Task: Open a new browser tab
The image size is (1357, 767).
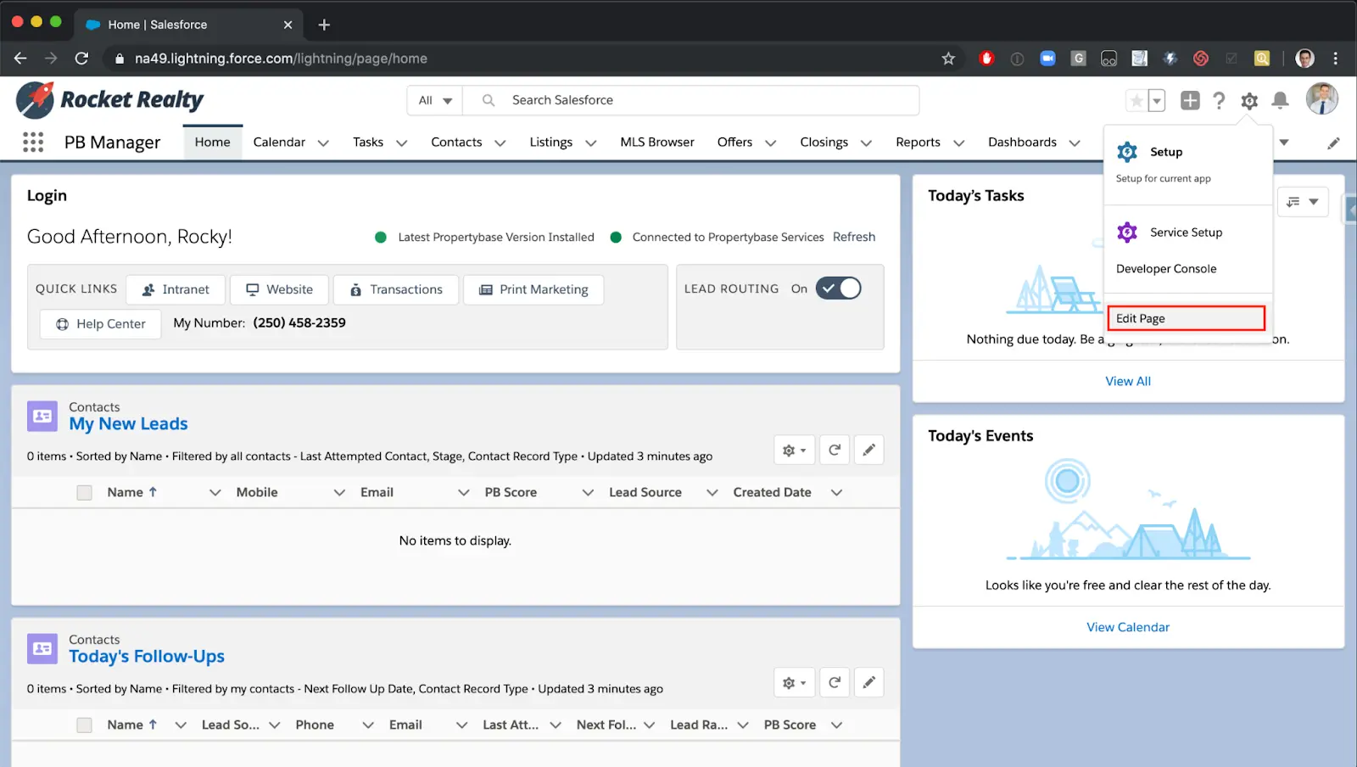Action: point(324,25)
